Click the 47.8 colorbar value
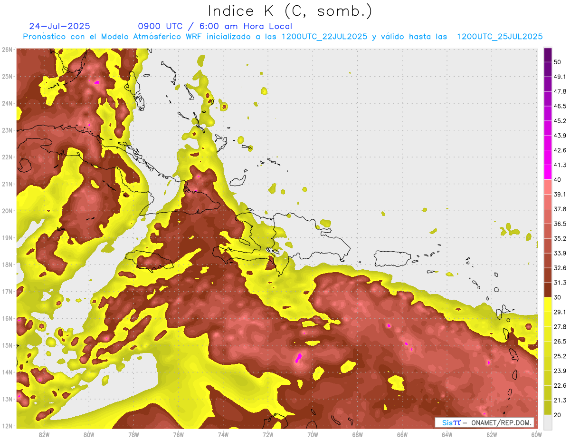The width and height of the screenshot is (570, 441). tap(560, 91)
